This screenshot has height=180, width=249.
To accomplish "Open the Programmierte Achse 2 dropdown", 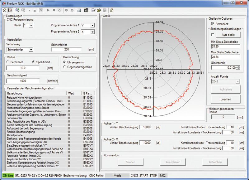I will 92,32.
